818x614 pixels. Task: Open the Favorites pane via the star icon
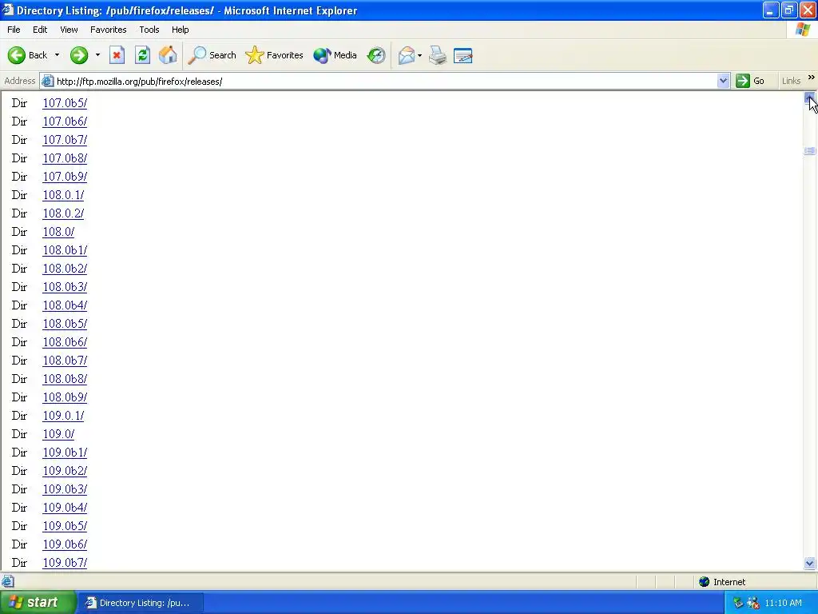click(275, 55)
